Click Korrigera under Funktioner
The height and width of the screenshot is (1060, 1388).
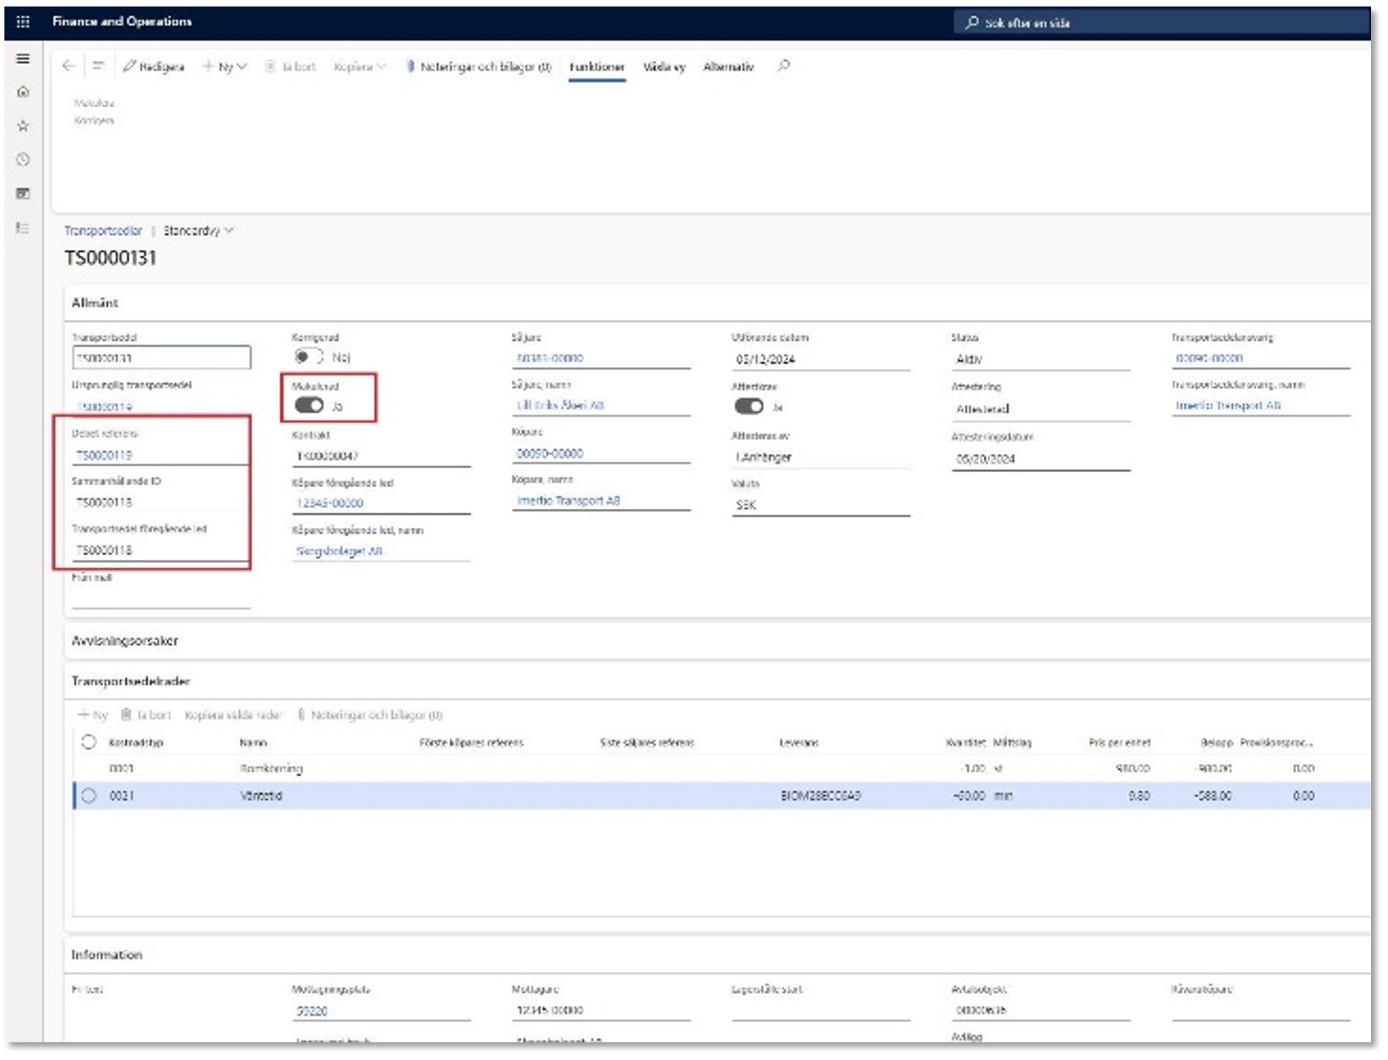click(x=94, y=121)
